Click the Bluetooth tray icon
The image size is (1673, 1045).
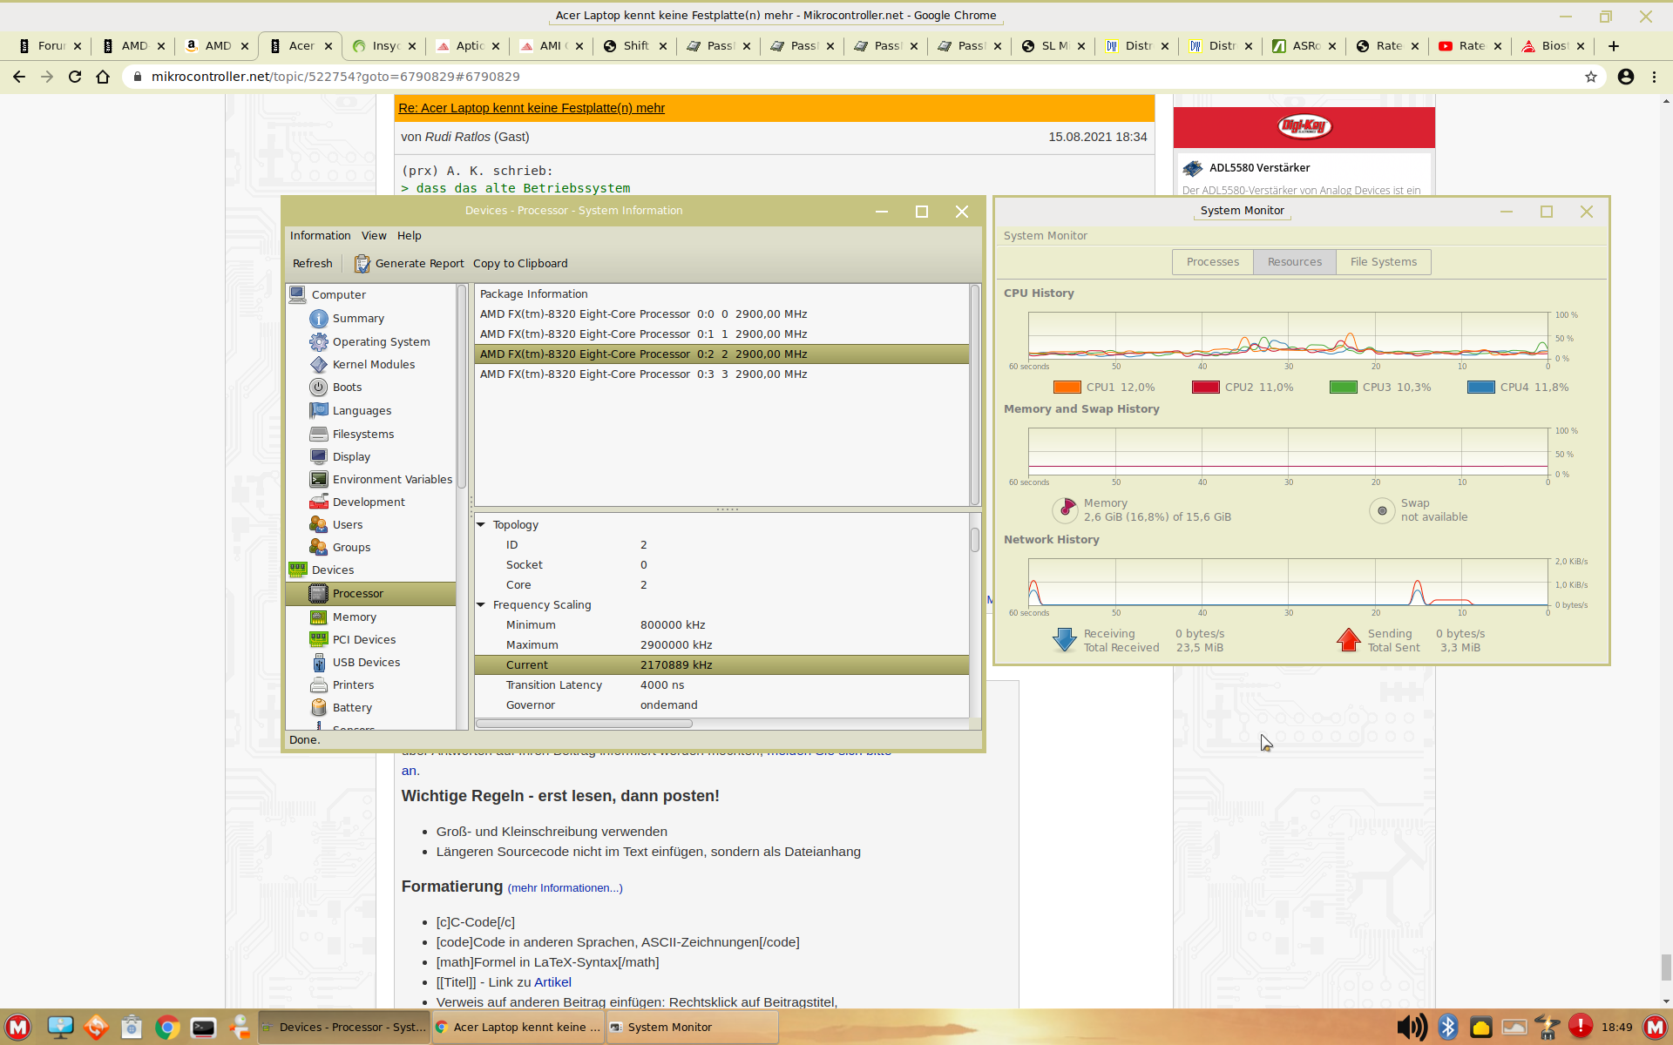[1448, 1027]
